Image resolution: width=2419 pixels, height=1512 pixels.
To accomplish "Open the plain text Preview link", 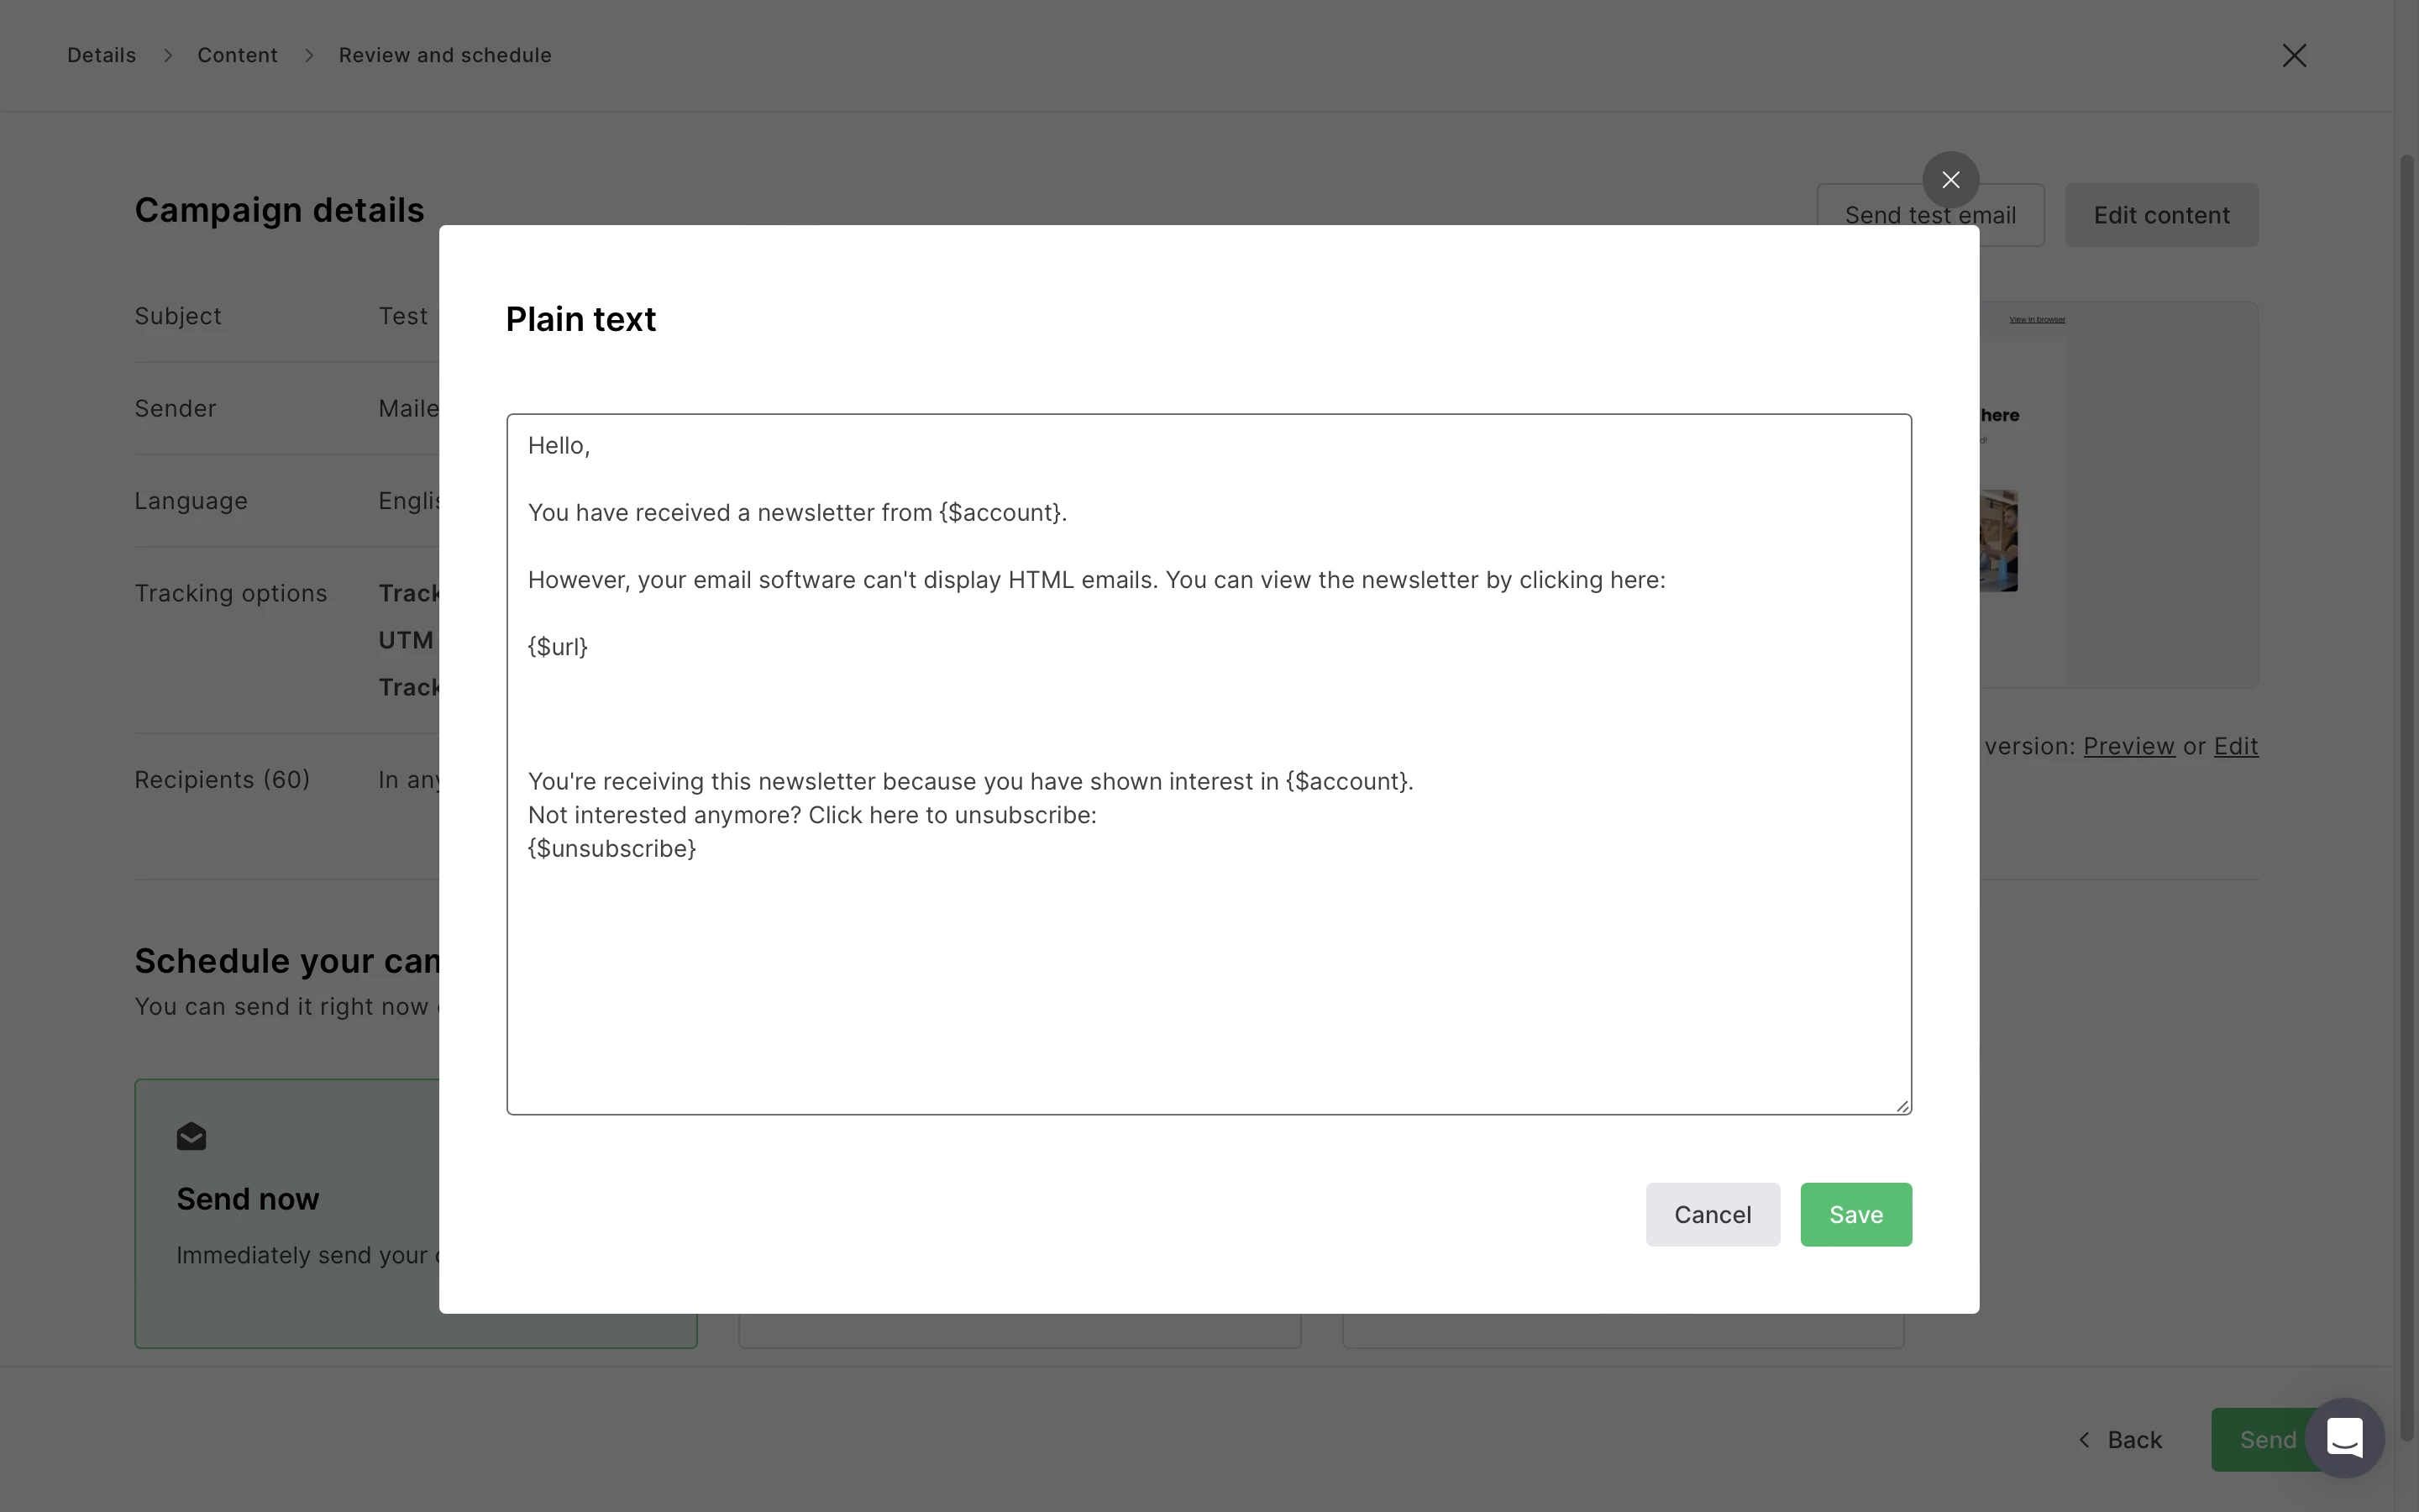I will pyautogui.click(x=2128, y=746).
